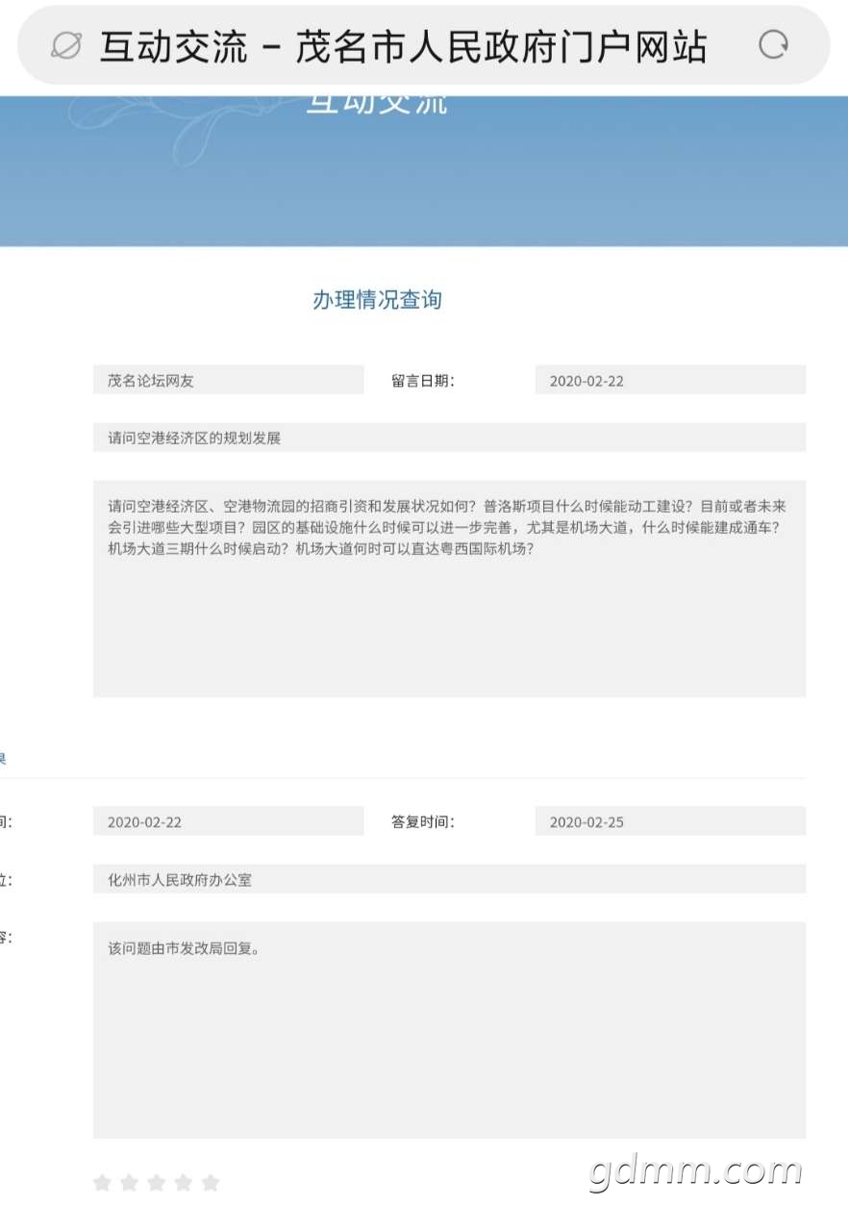848x1231 pixels.
Task: Click the 留言日期 field showing 2020-02-22
Action: pyautogui.click(x=669, y=380)
